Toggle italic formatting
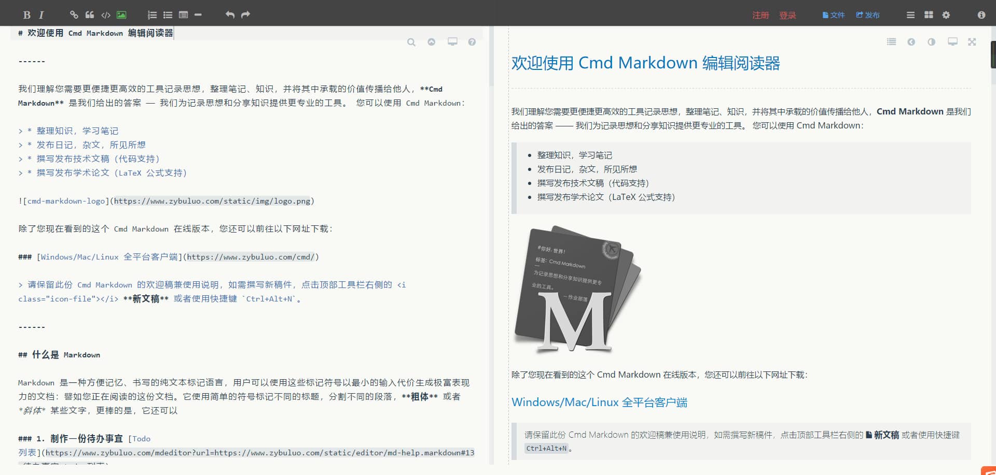This screenshot has height=475, width=996. (x=41, y=15)
